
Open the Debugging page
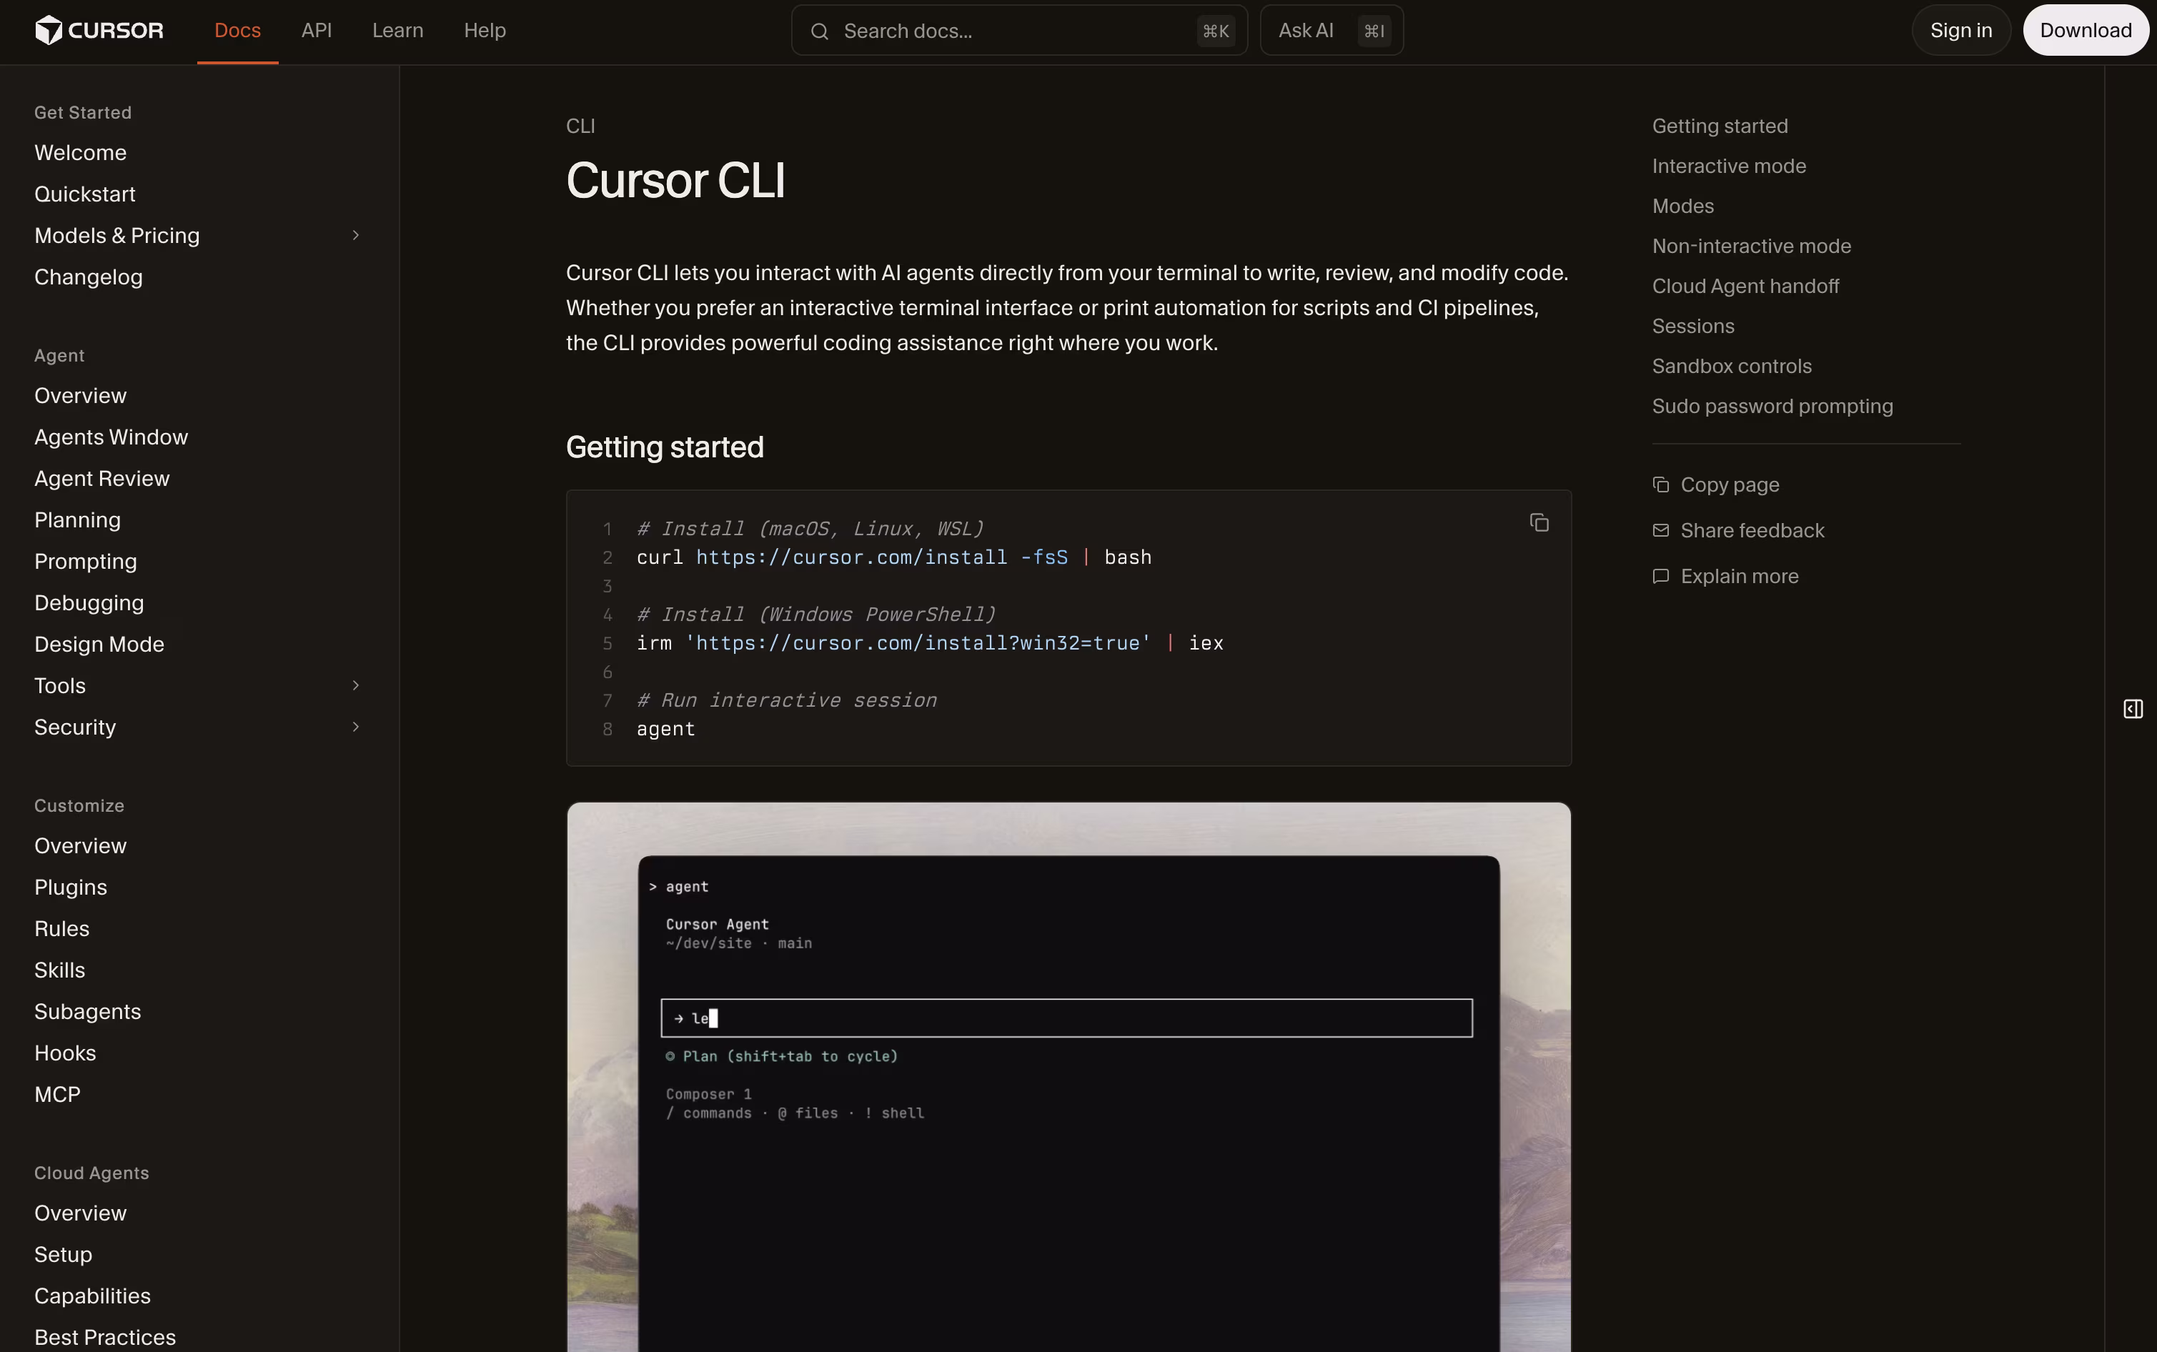point(89,602)
